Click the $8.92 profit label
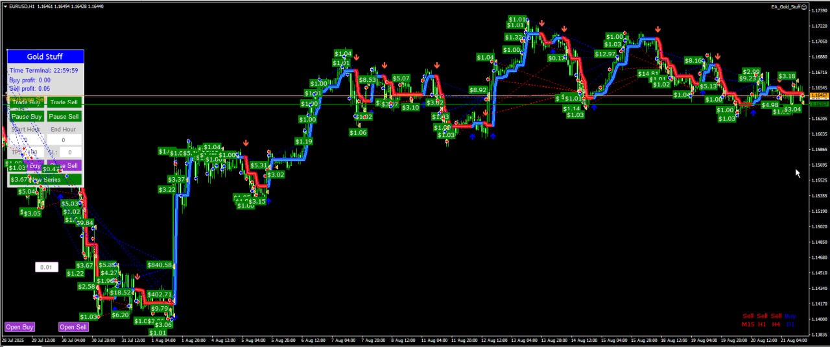This screenshot has height=347, width=830. pyautogui.click(x=478, y=90)
